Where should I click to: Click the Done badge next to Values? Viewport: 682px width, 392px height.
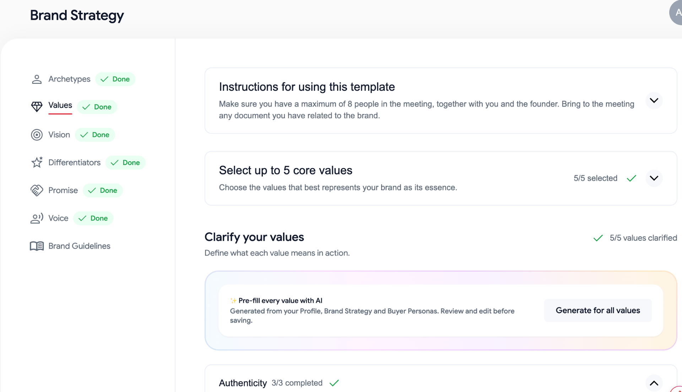[x=97, y=107]
